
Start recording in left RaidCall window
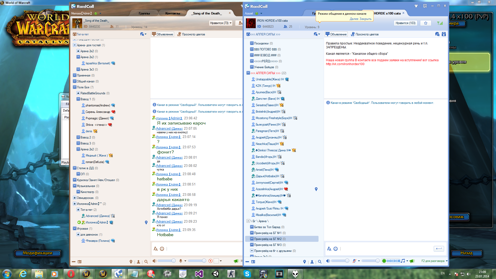(211, 261)
